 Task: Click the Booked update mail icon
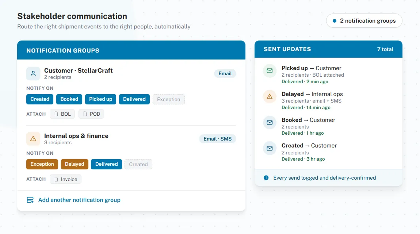[270, 122]
